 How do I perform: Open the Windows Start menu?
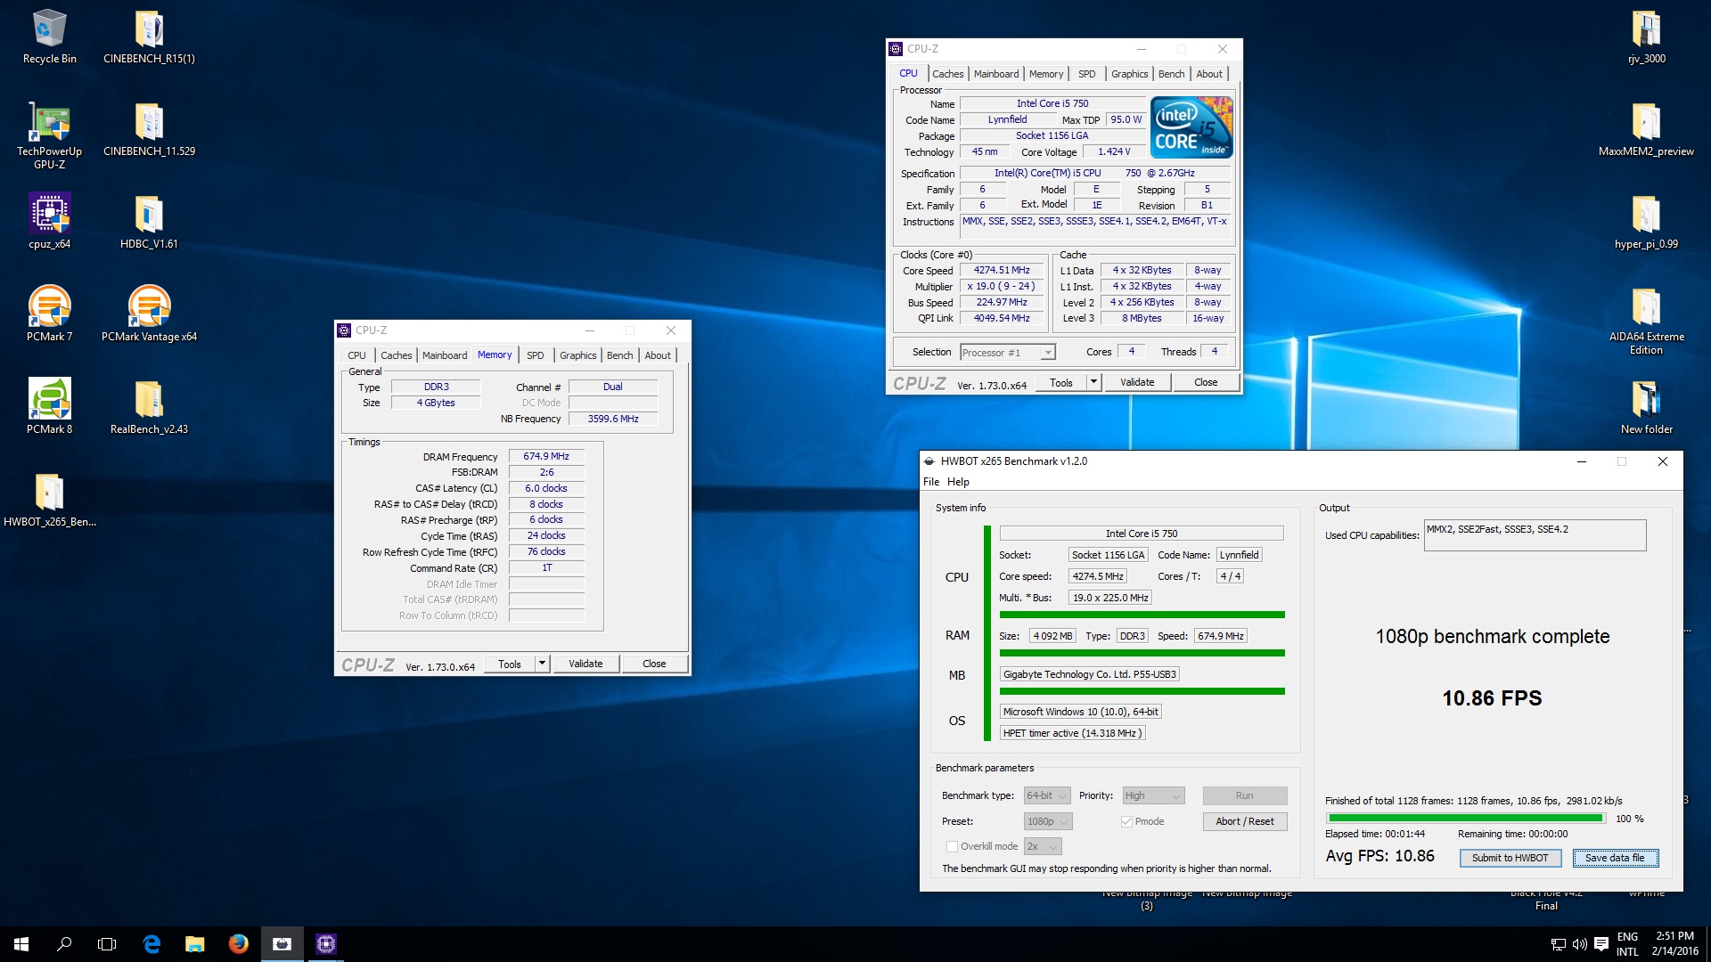point(21,944)
